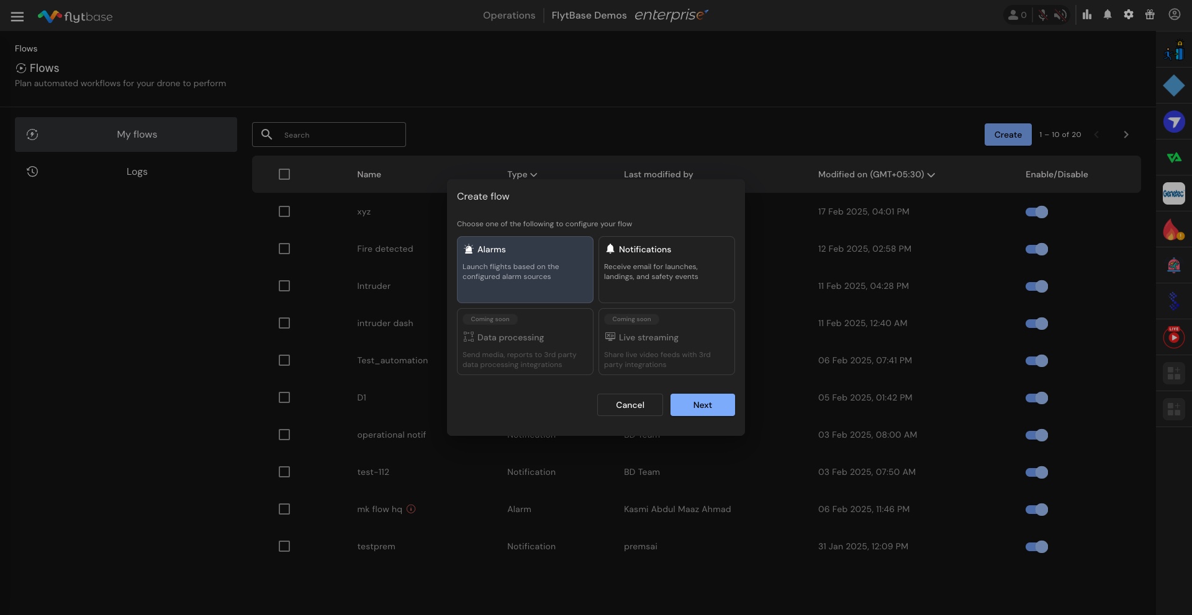This screenshot has height=615, width=1192.
Task: Open the Live streaming app in sidebar
Action: click(x=1173, y=337)
